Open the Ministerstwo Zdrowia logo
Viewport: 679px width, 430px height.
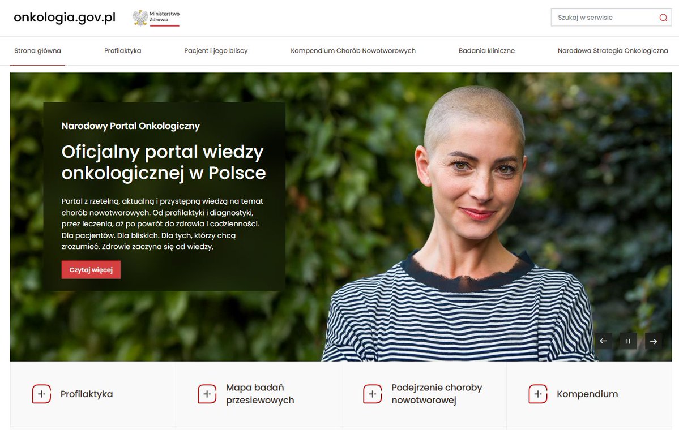coord(156,18)
